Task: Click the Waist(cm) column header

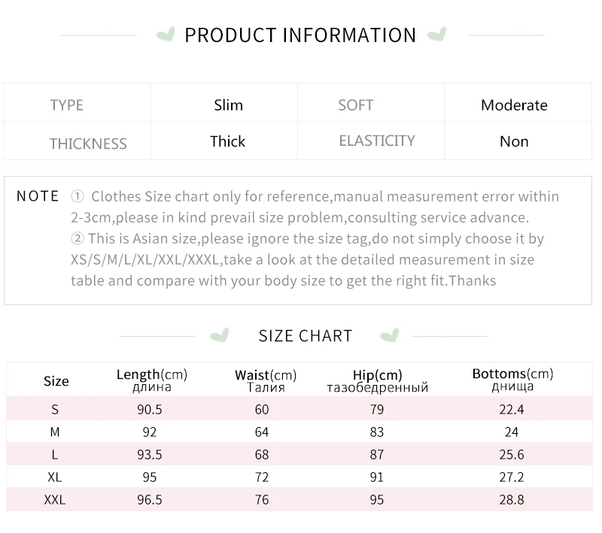Action: [x=266, y=381]
